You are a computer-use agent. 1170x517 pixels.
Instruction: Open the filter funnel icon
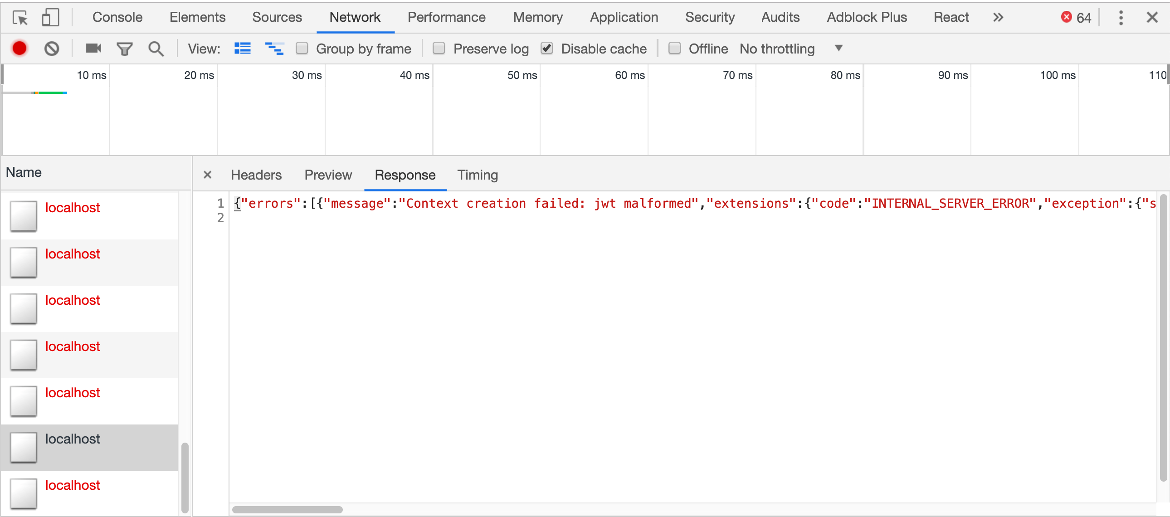[124, 49]
